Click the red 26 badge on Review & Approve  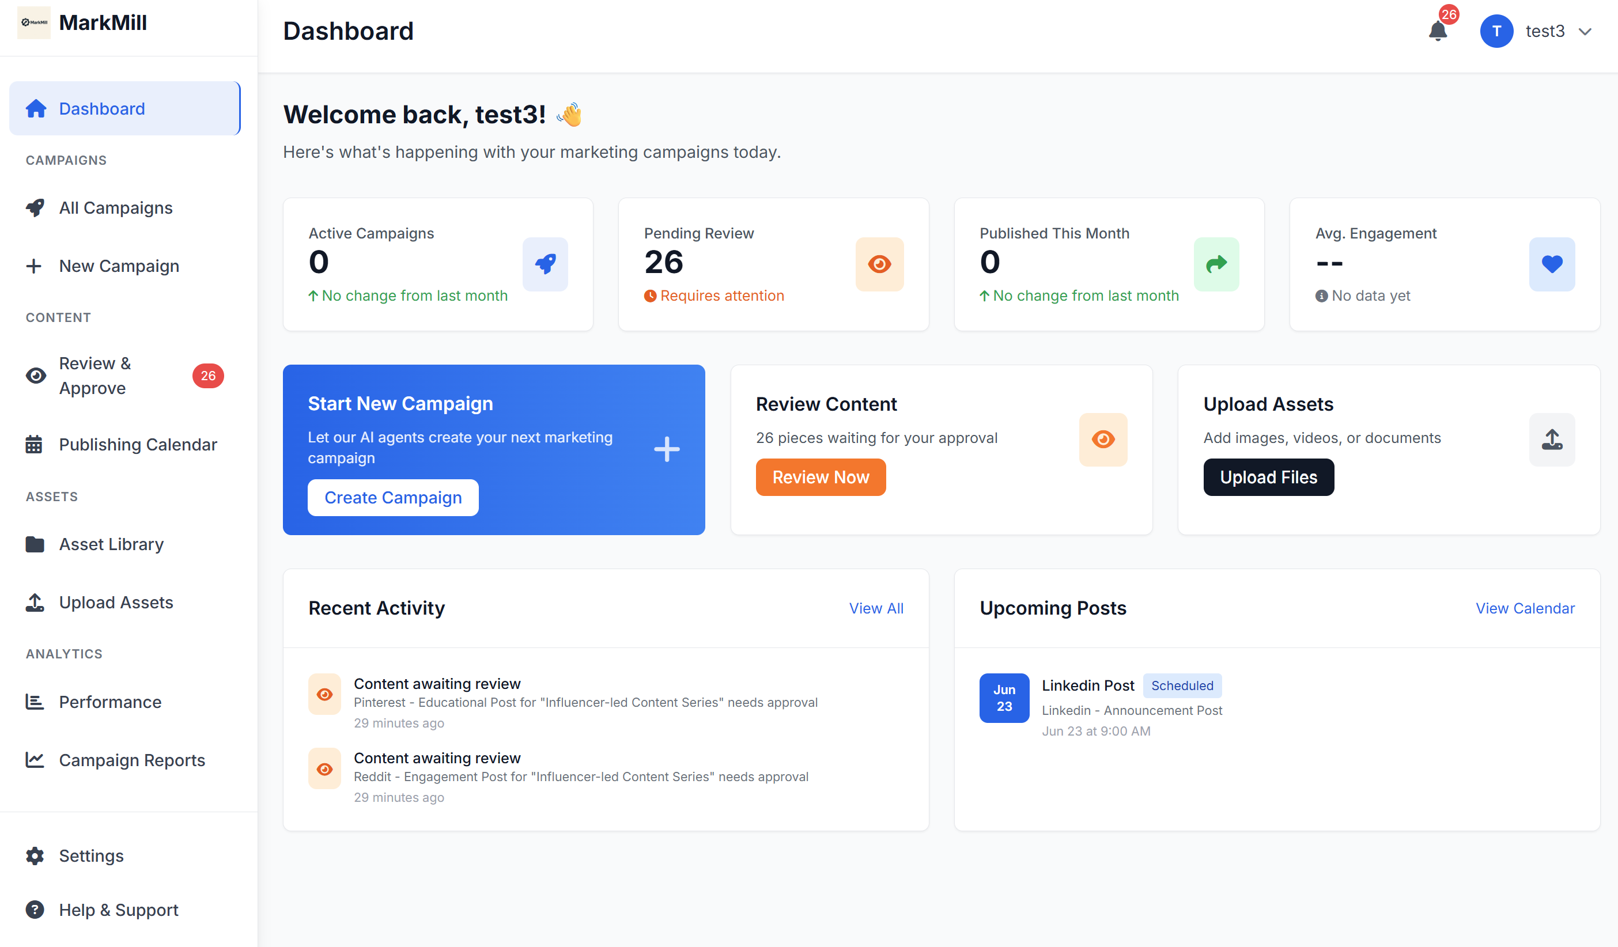pyautogui.click(x=208, y=376)
